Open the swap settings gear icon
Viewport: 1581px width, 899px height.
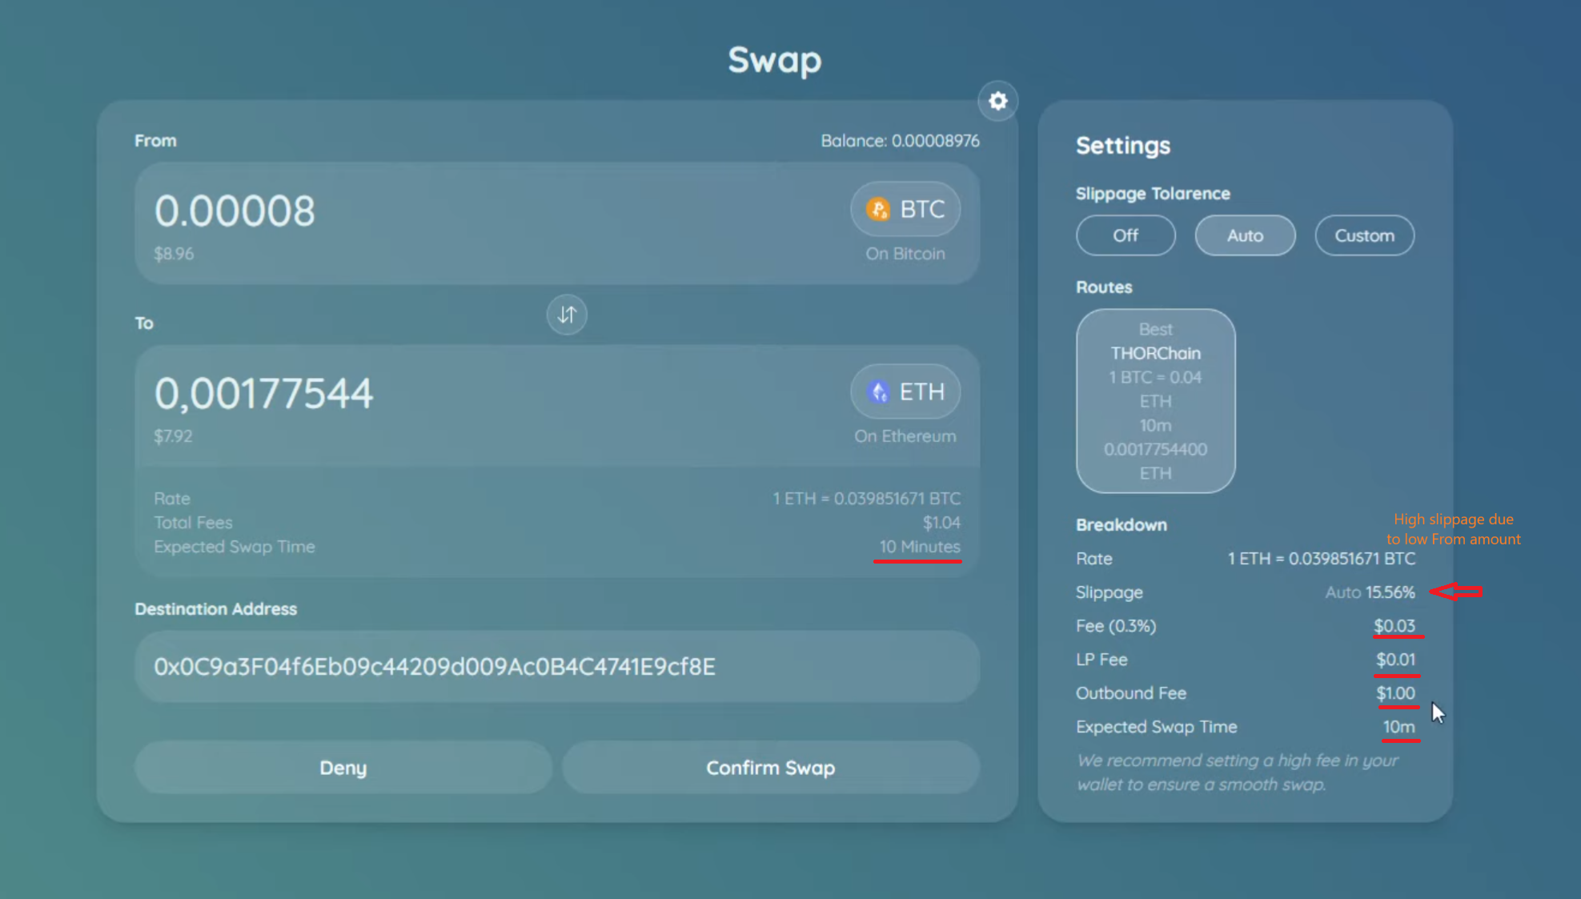tap(997, 101)
